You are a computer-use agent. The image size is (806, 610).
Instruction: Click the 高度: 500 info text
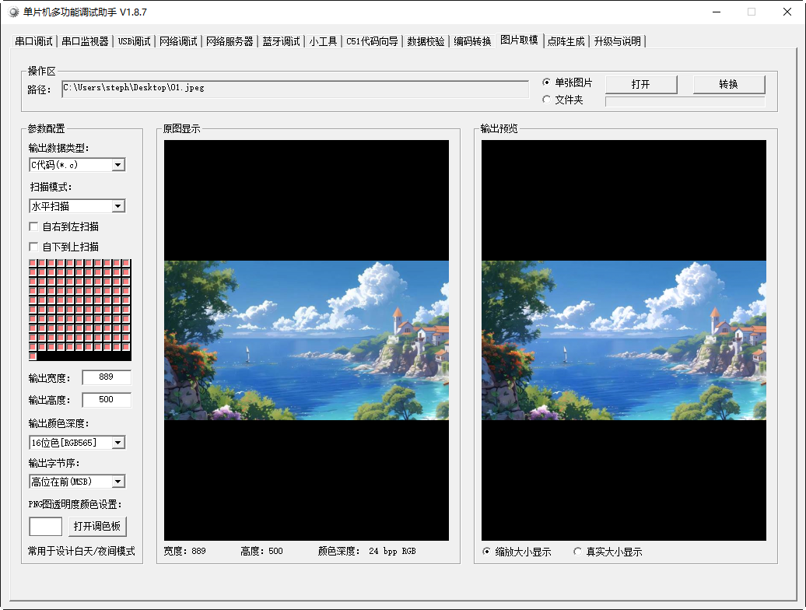pos(261,552)
